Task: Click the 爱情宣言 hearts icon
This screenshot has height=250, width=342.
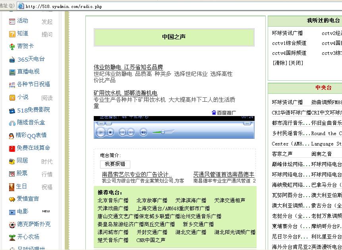Action: pyautogui.click(x=12, y=199)
